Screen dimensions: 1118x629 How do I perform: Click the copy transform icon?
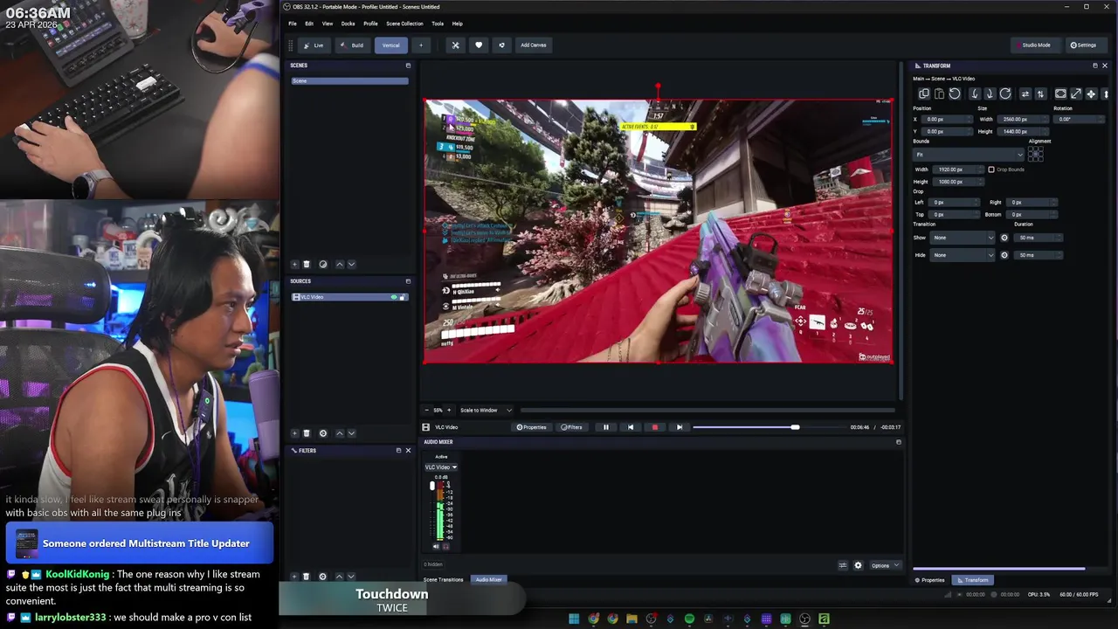pyautogui.click(x=924, y=93)
